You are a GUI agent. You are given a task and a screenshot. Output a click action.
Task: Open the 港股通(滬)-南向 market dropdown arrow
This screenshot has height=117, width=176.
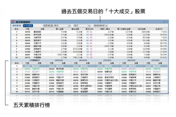[69, 26]
